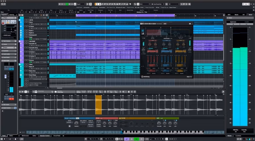Click the GLIDE knob in PITCH section
The image size is (255, 141).
coord(115,123)
